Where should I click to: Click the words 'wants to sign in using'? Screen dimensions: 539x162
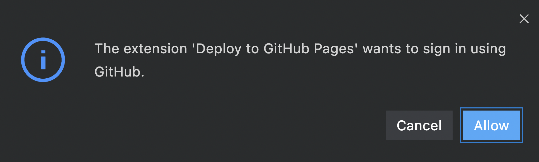[434, 49]
